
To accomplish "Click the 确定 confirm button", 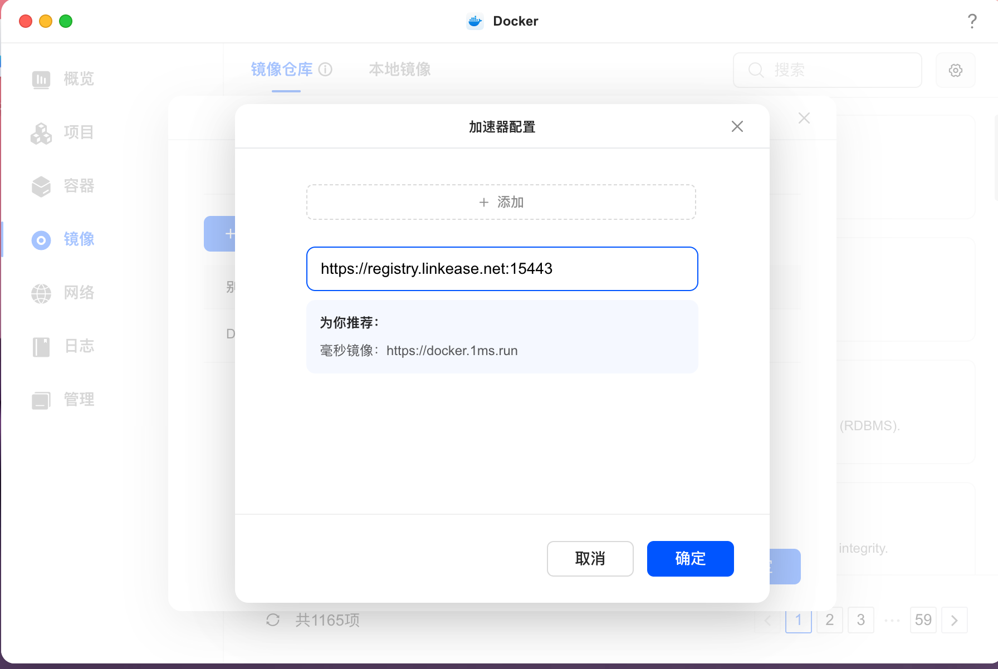I will click(690, 559).
